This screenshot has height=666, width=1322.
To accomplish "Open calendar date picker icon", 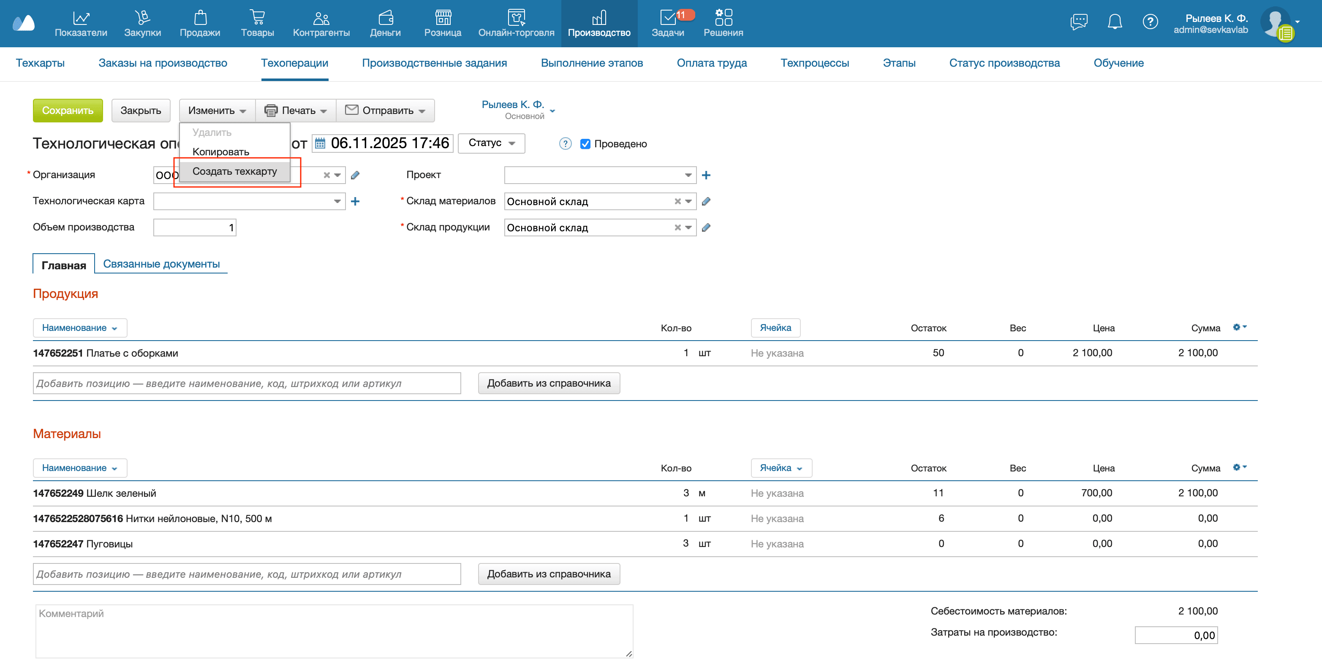I will click(320, 143).
